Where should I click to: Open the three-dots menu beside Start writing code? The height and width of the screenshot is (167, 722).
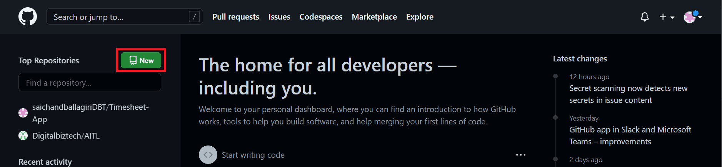point(520,155)
